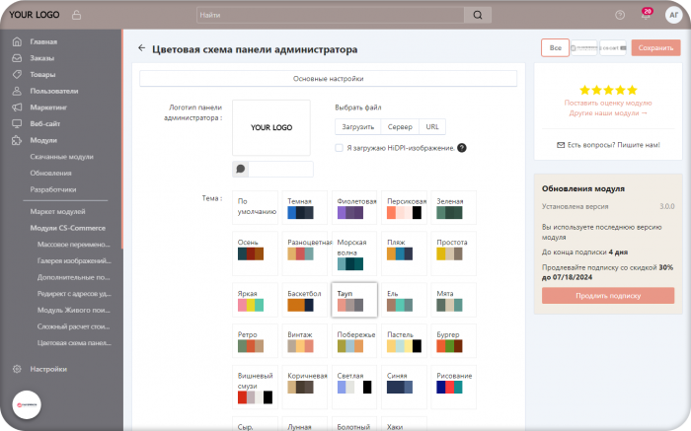Open Модуль Живого пои... item

click(x=74, y=310)
